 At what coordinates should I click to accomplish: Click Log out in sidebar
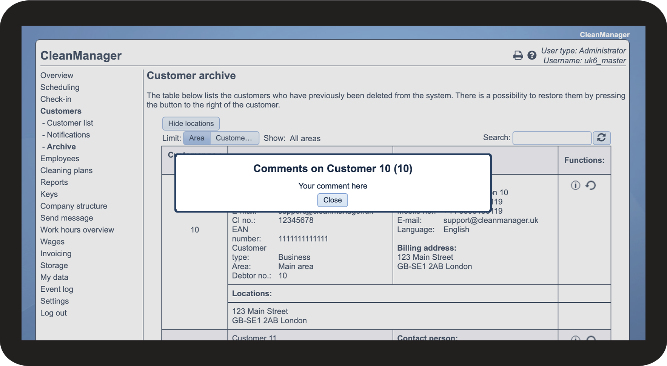click(x=54, y=313)
